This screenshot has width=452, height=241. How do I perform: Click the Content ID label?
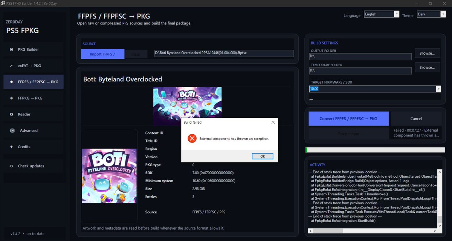point(154,133)
